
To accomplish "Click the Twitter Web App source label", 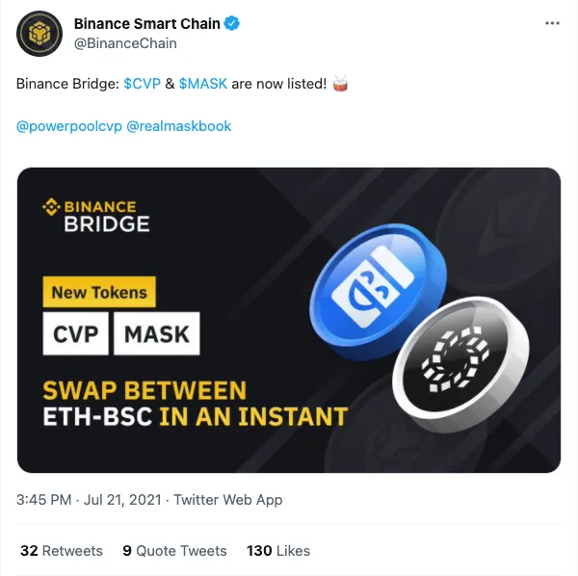I will point(227,500).
